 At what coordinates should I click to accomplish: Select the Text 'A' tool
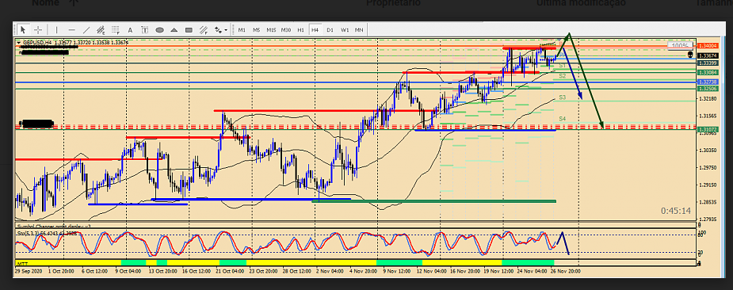131,30
